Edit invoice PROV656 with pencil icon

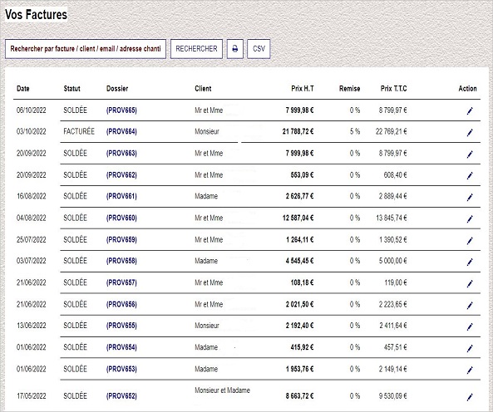[x=470, y=305]
